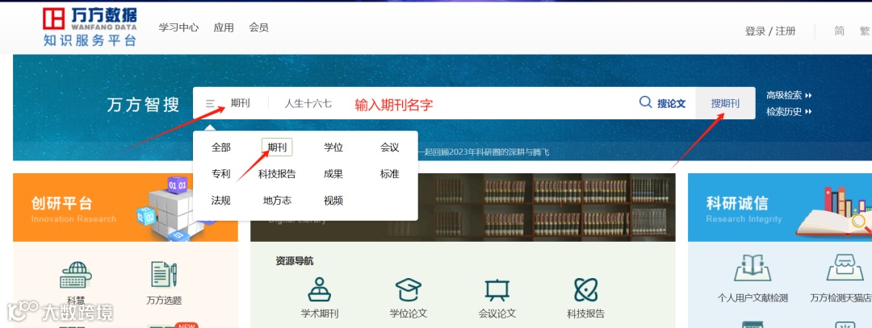
Task: Expand 高级检索 arrow link
Action: pyautogui.click(x=789, y=95)
